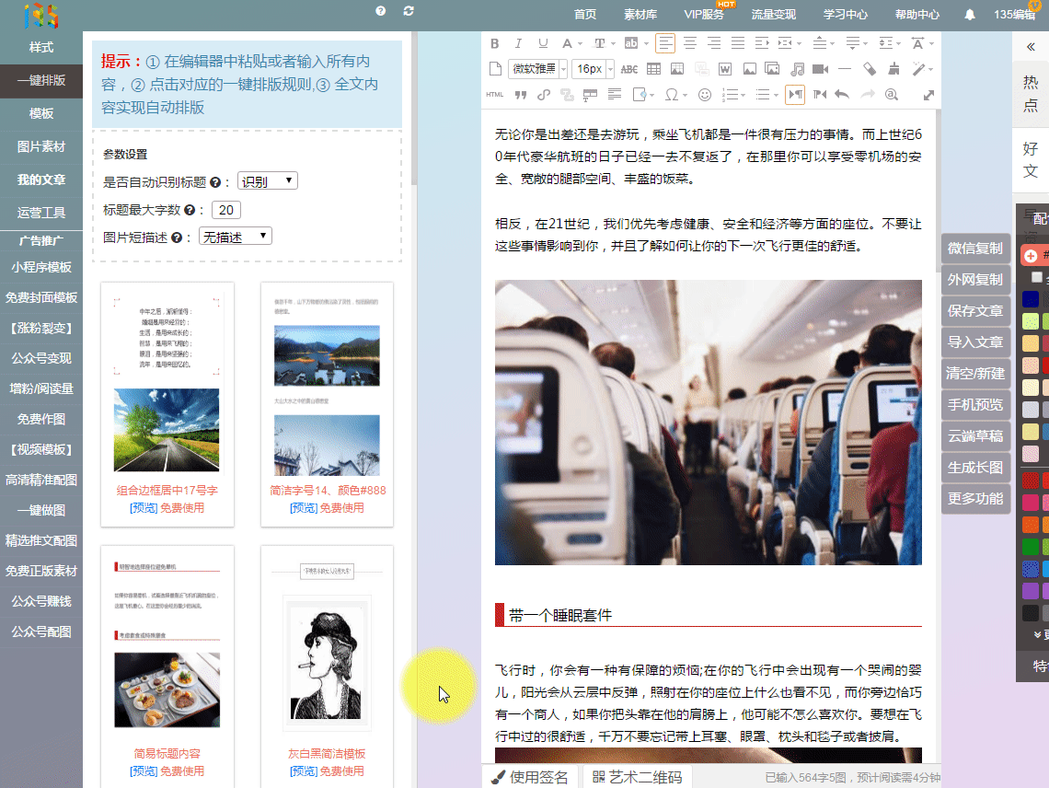This screenshot has height=788, width=1049.
Task: Toggle bold formatting in editor toolbar
Action: pyautogui.click(x=494, y=43)
